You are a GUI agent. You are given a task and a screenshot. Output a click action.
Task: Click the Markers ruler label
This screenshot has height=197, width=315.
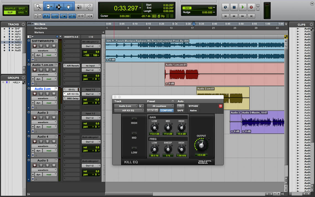39,32
